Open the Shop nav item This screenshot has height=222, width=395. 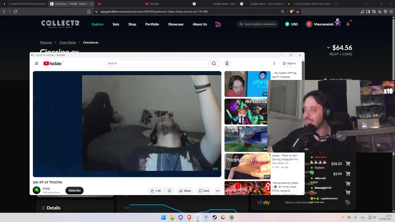click(132, 24)
